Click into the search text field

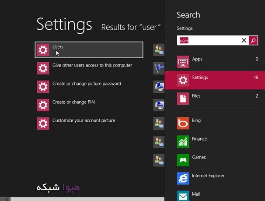click(209, 40)
